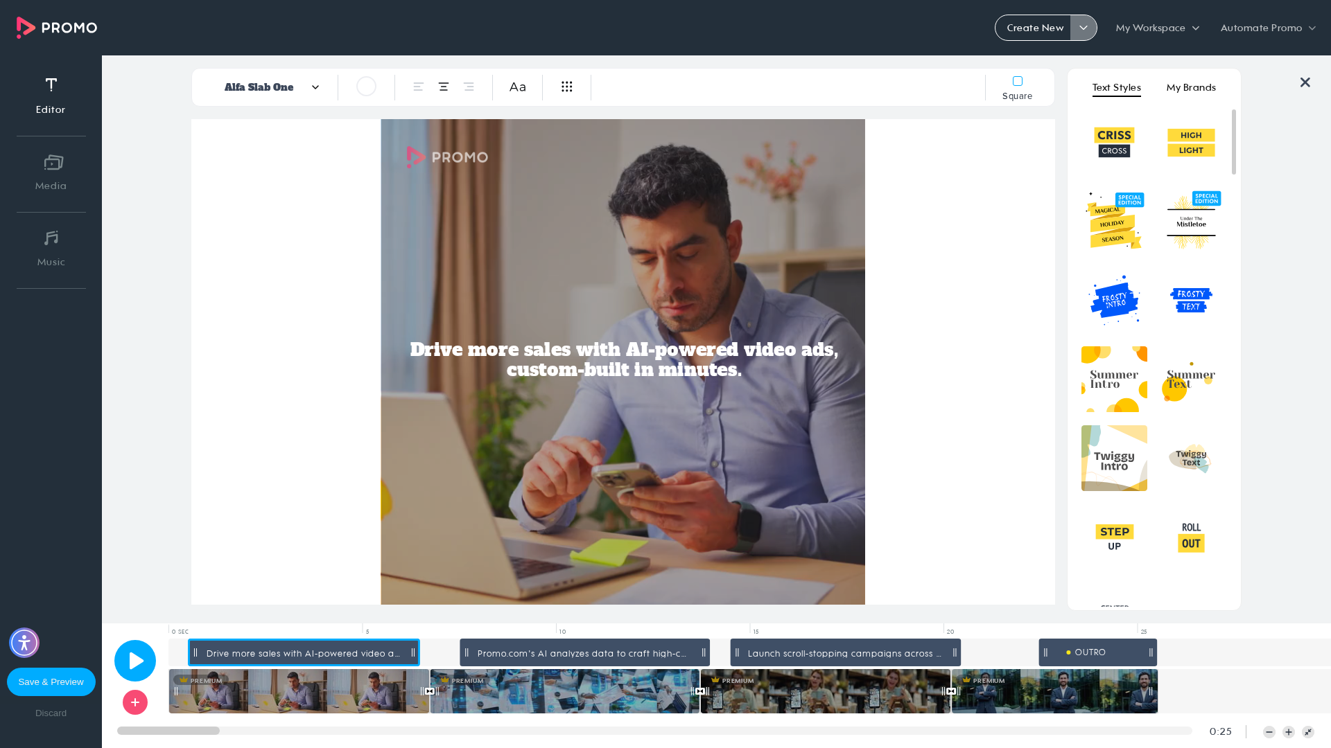
Task: Click the headline text on the canvas
Action: pyautogui.click(x=624, y=359)
